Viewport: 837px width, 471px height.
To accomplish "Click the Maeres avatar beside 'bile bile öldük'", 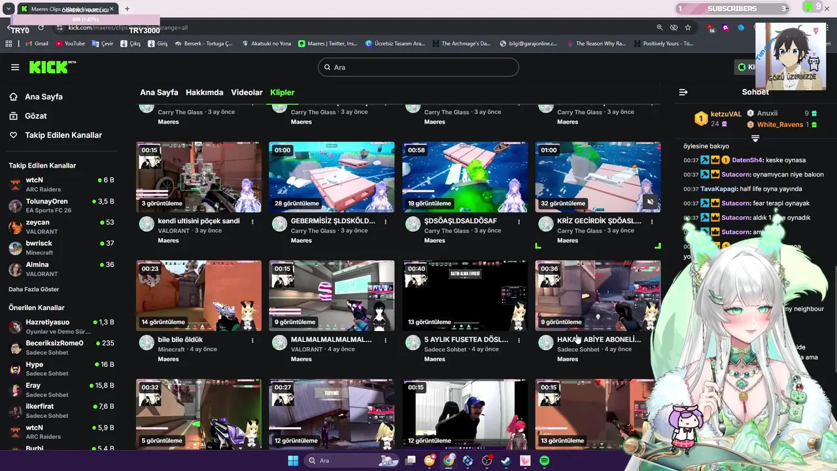I will (146, 343).
